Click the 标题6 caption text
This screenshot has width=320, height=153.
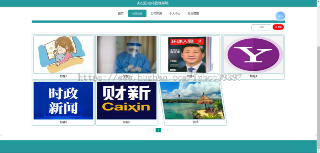127,122
